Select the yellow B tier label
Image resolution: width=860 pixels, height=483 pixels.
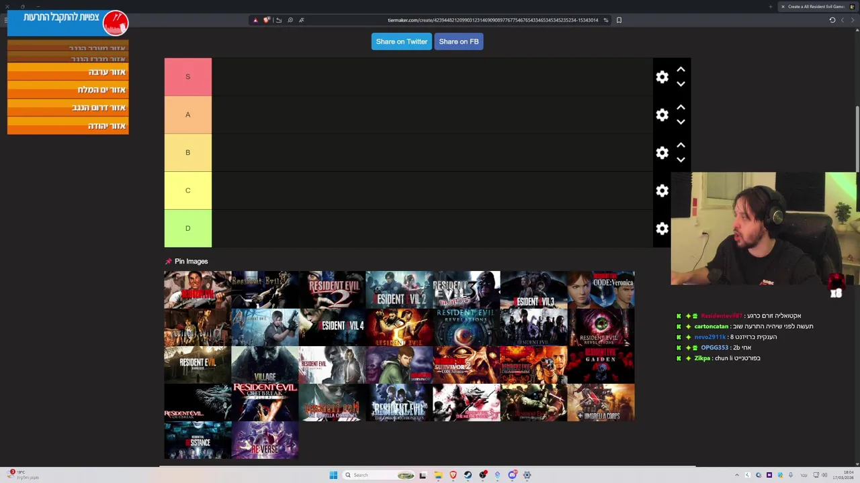point(188,152)
